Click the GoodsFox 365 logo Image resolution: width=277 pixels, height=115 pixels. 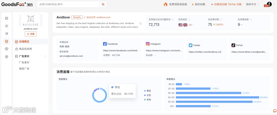pos(17,4)
